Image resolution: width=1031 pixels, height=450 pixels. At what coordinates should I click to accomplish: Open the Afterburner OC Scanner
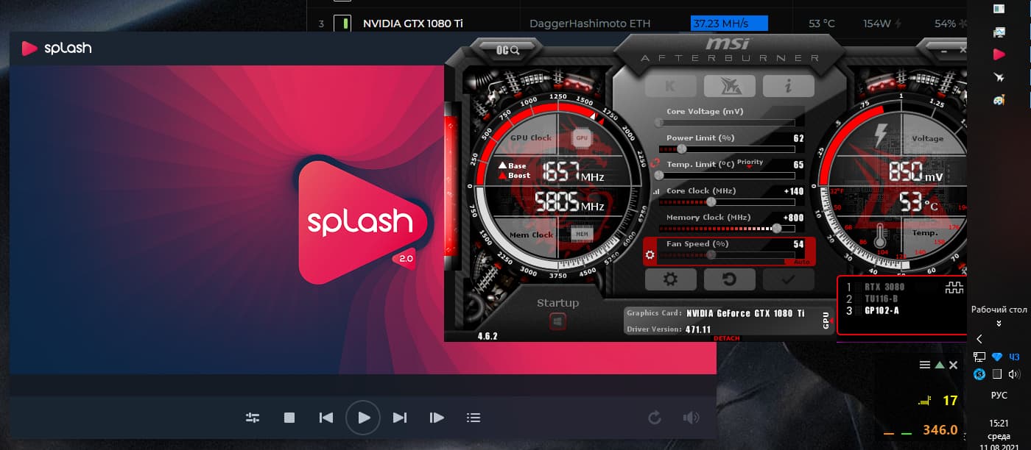coord(508,50)
